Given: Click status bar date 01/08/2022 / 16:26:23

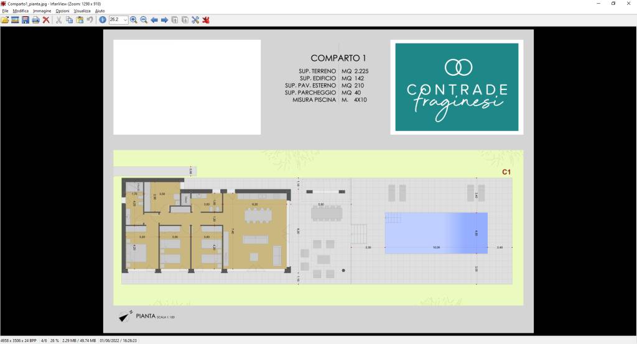Looking at the screenshot, I should click(x=118, y=341).
